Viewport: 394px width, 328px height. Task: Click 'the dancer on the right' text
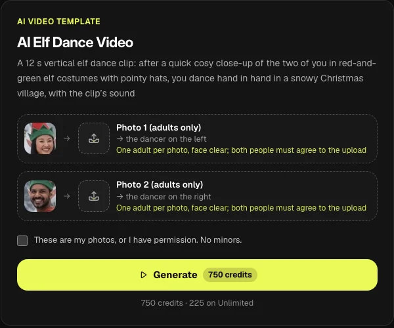tap(168, 197)
